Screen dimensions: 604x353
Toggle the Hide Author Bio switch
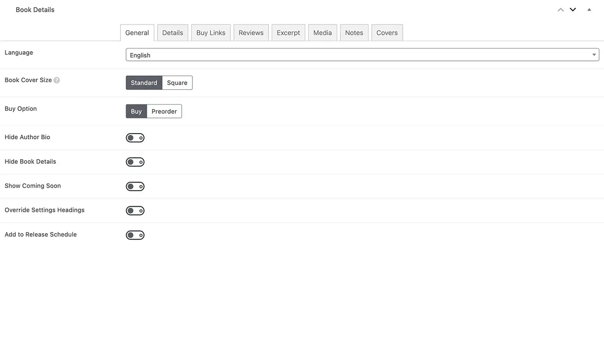[x=135, y=137]
